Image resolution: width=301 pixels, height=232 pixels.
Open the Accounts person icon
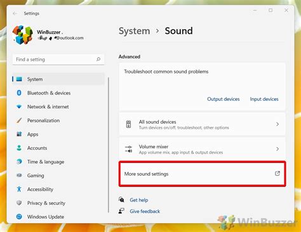point(19,148)
